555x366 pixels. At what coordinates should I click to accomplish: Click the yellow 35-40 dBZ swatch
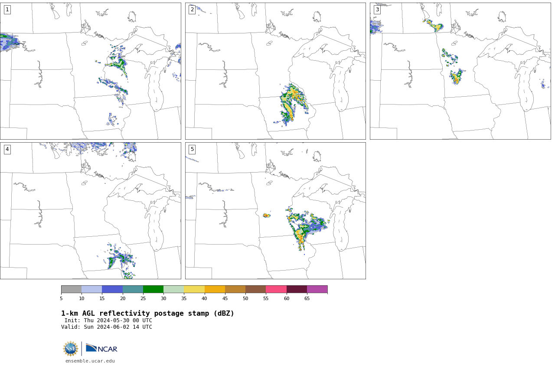[x=194, y=289]
